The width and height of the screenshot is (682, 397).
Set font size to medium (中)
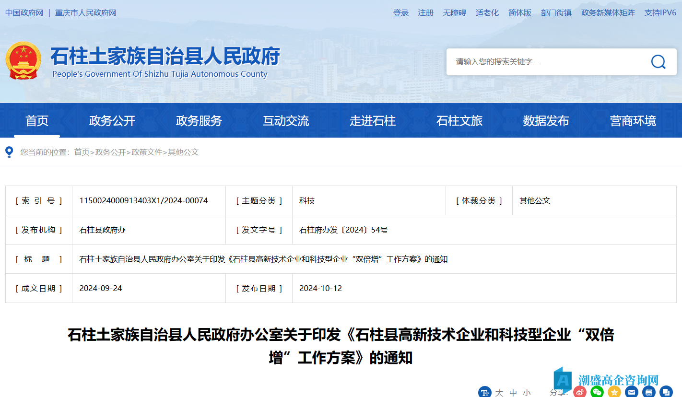click(513, 393)
